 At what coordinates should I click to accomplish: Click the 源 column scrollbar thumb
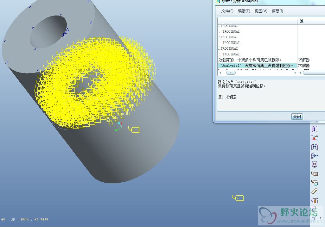314,73
